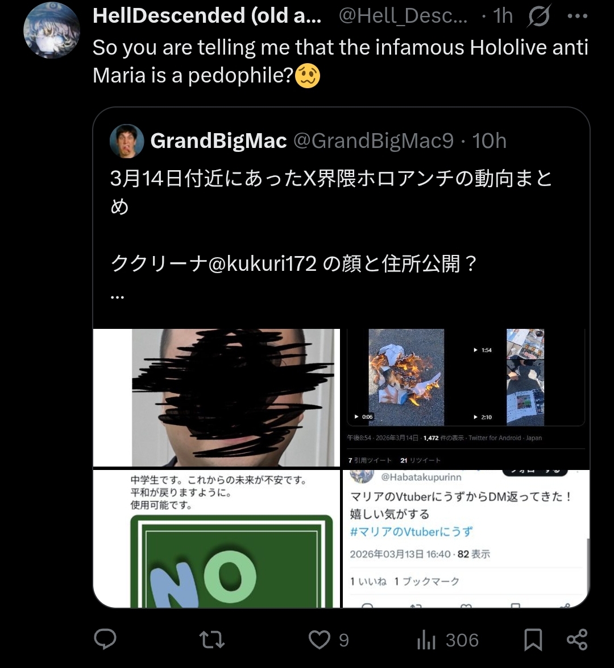Expand quoted tweet truncated text ellipsis
The height and width of the screenshot is (668, 614).
(118, 296)
